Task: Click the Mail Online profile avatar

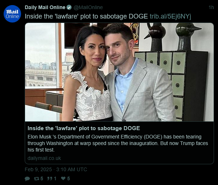Action: (12, 14)
